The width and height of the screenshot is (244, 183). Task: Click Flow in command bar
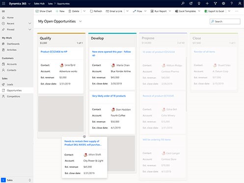pos(137,11)
